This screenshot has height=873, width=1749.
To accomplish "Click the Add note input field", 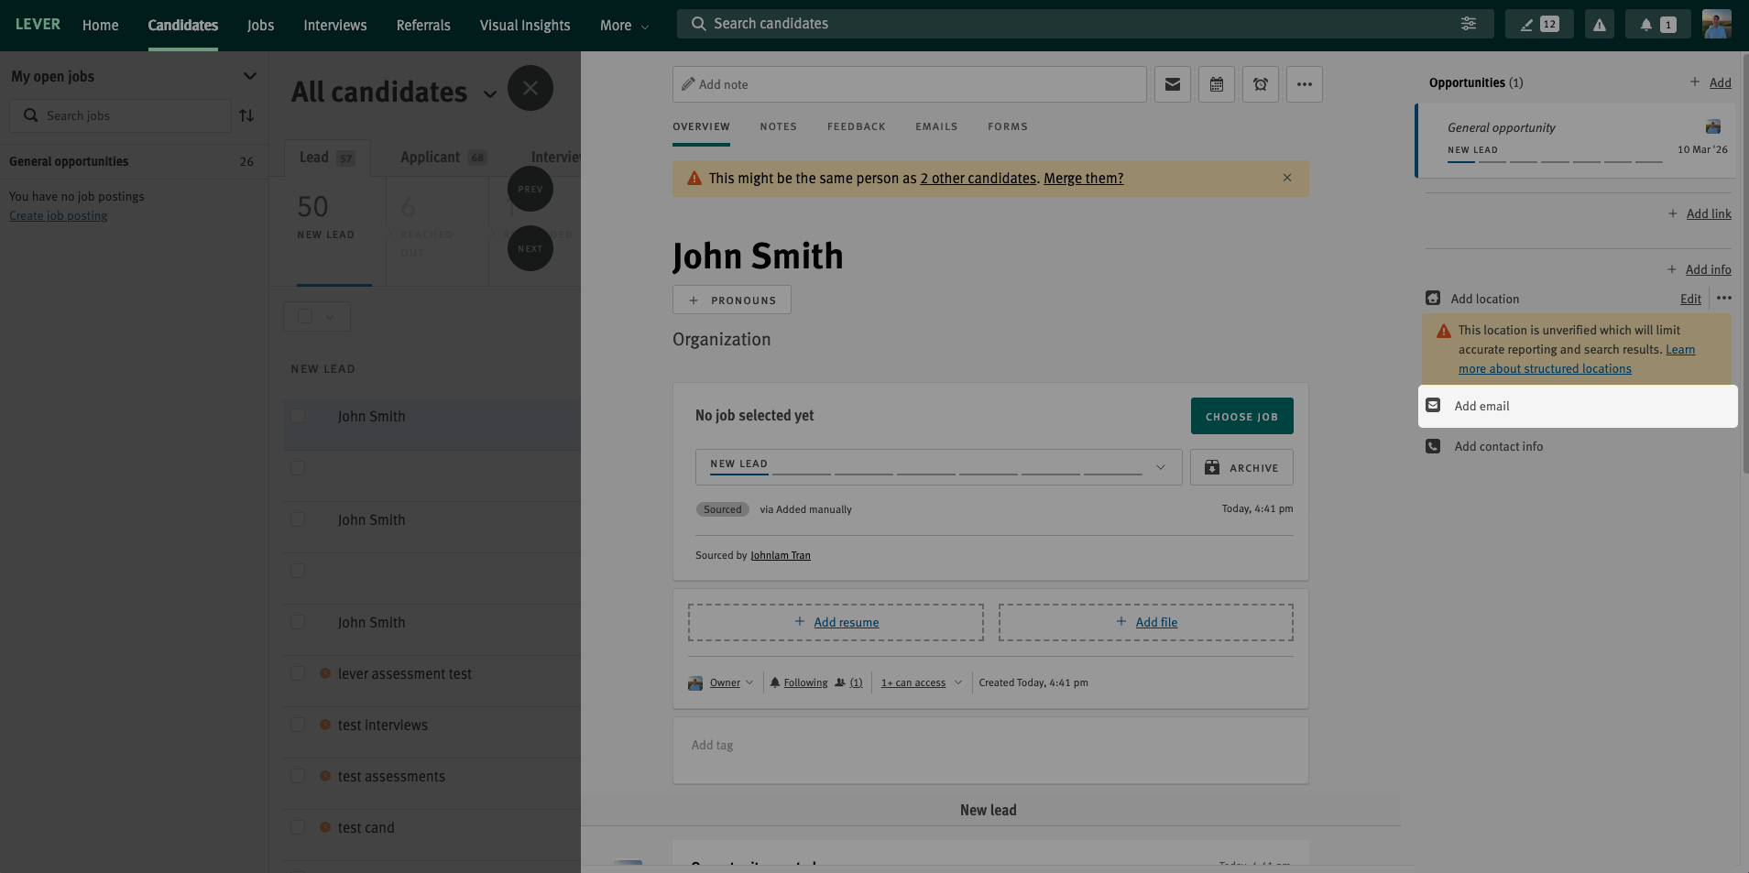I will point(909,84).
